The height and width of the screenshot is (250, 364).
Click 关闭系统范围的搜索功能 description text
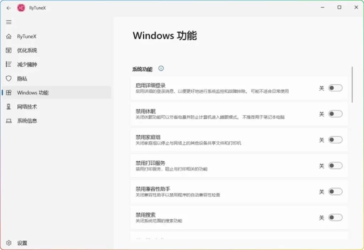tap(159, 221)
